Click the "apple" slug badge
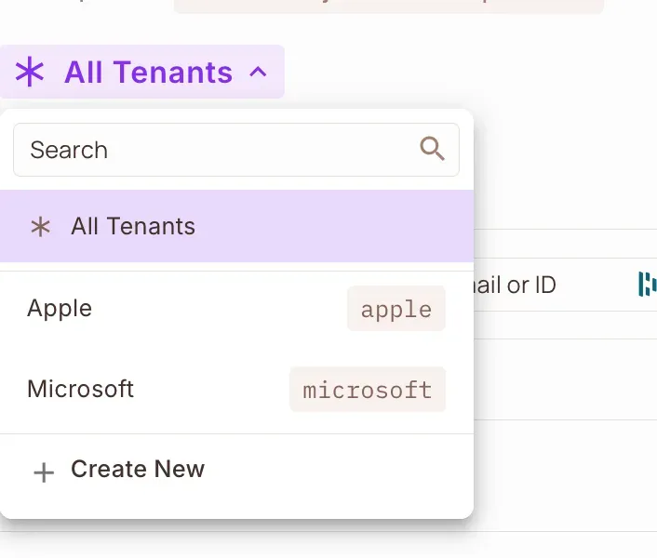This screenshot has width=657, height=558. pos(396,309)
